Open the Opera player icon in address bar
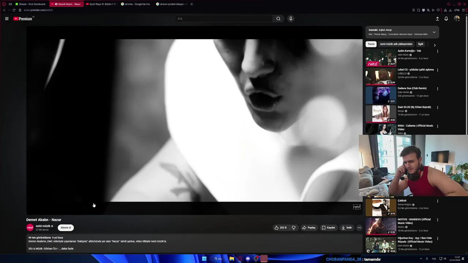 coord(433,10)
